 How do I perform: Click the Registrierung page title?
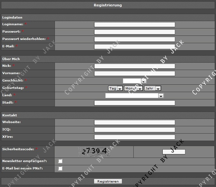pos(108,5)
